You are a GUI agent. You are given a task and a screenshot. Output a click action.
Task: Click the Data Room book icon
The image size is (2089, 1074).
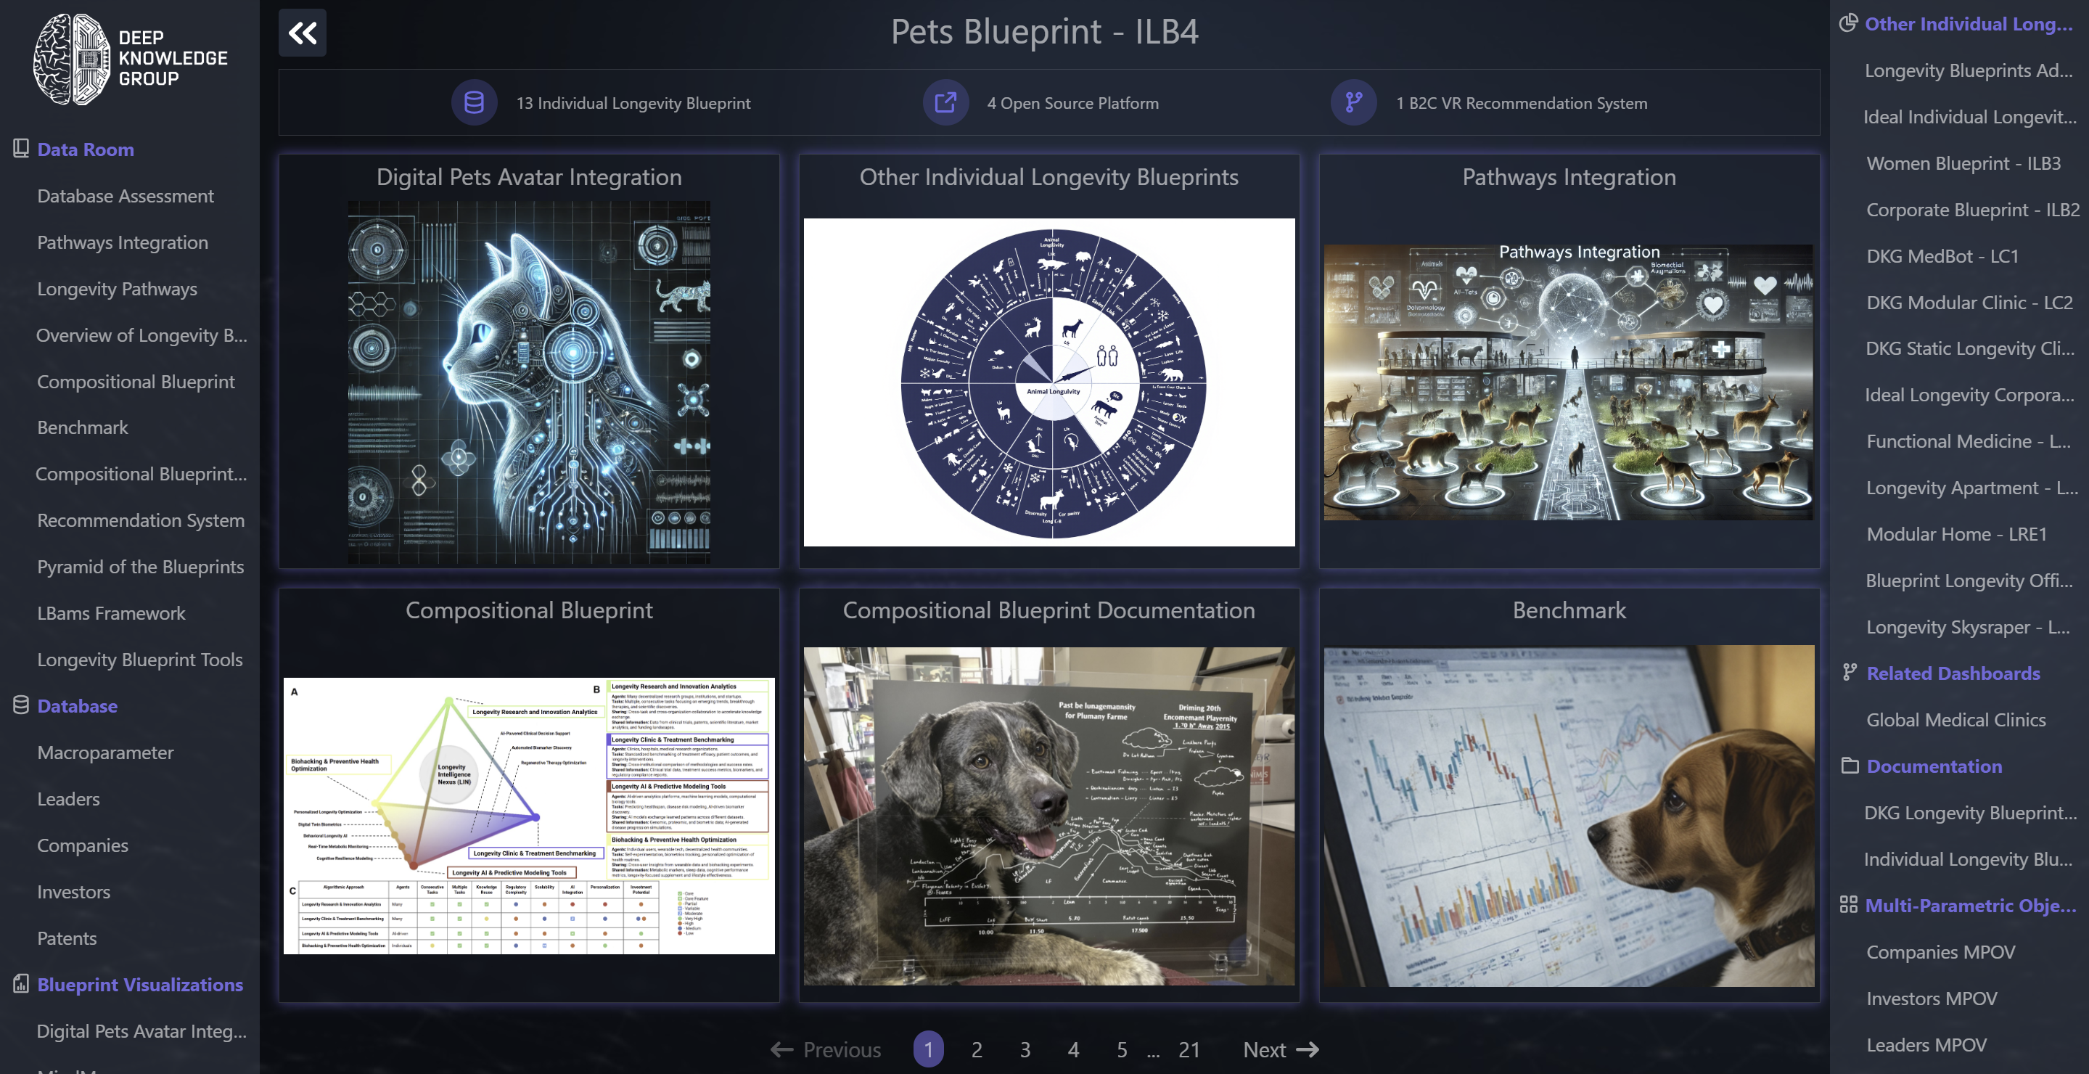coord(21,149)
